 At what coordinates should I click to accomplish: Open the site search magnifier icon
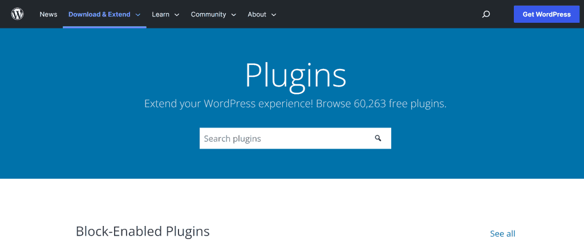[486, 14]
